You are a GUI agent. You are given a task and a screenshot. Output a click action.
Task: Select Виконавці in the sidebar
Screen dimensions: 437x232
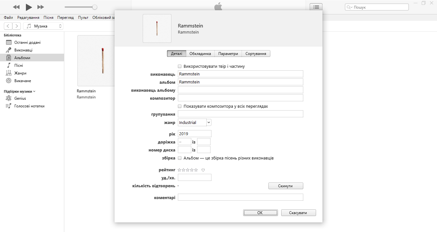32,50
